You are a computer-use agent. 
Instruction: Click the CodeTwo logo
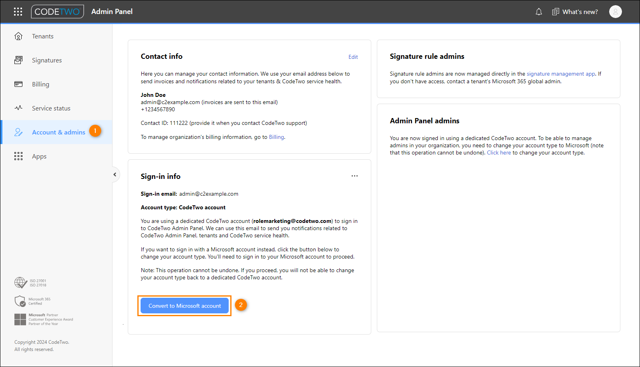click(57, 12)
